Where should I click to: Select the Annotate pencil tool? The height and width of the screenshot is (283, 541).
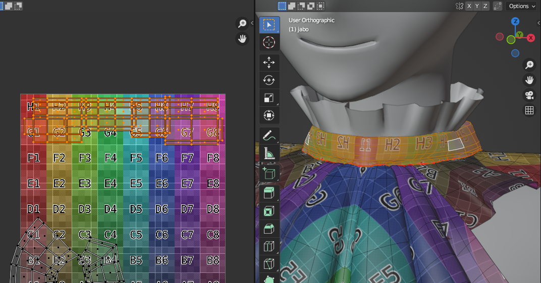coord(269,135)
